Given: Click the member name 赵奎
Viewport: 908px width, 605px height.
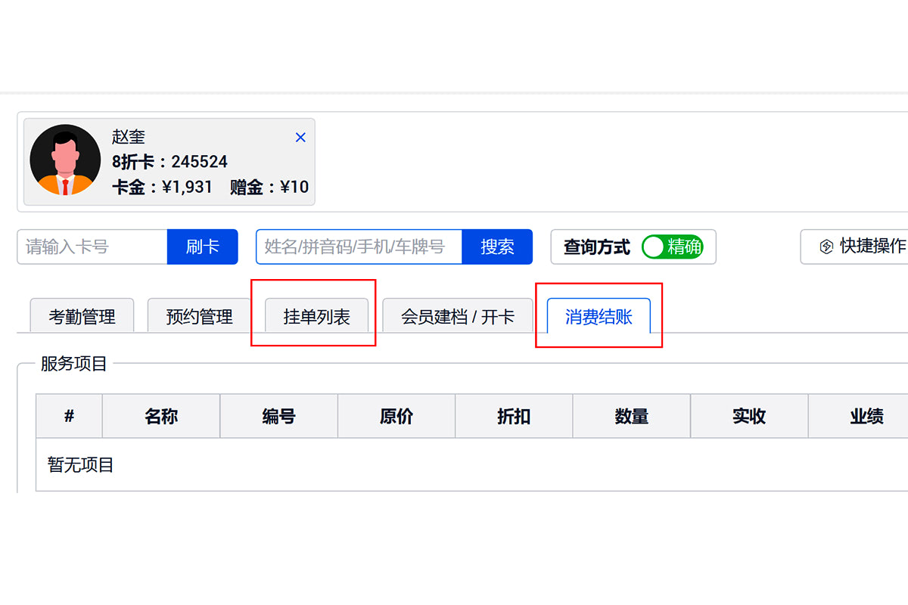Looking at the screenshot, I should click(129, 137).
